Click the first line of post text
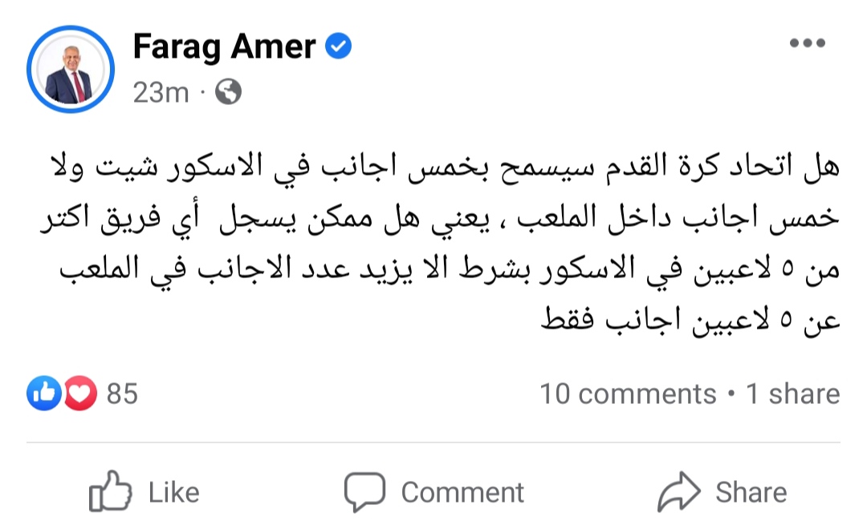The height and width of the screenshot is (525, 867). 443,170
